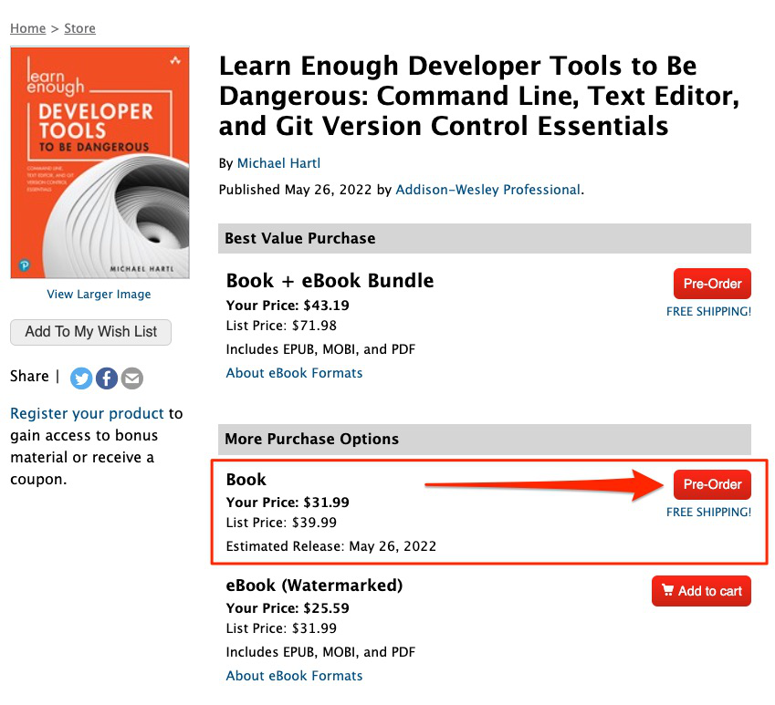Select the Best Value Purchase section header

coord(299,238)
